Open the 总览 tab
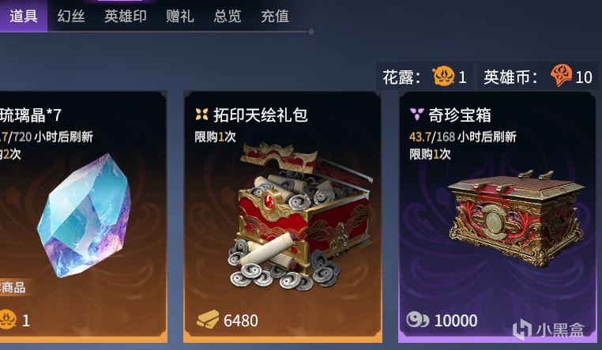 pyautogui.click(x=228, y=16)
